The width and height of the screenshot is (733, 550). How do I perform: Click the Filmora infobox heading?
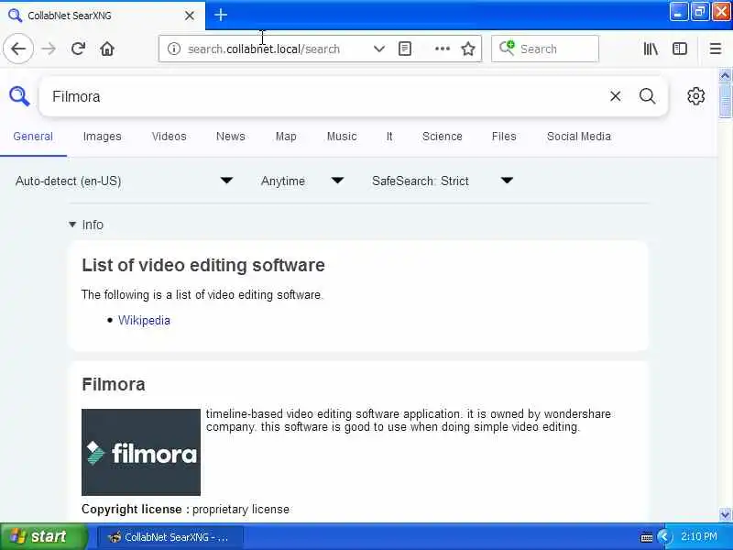[x=113, y=384]
